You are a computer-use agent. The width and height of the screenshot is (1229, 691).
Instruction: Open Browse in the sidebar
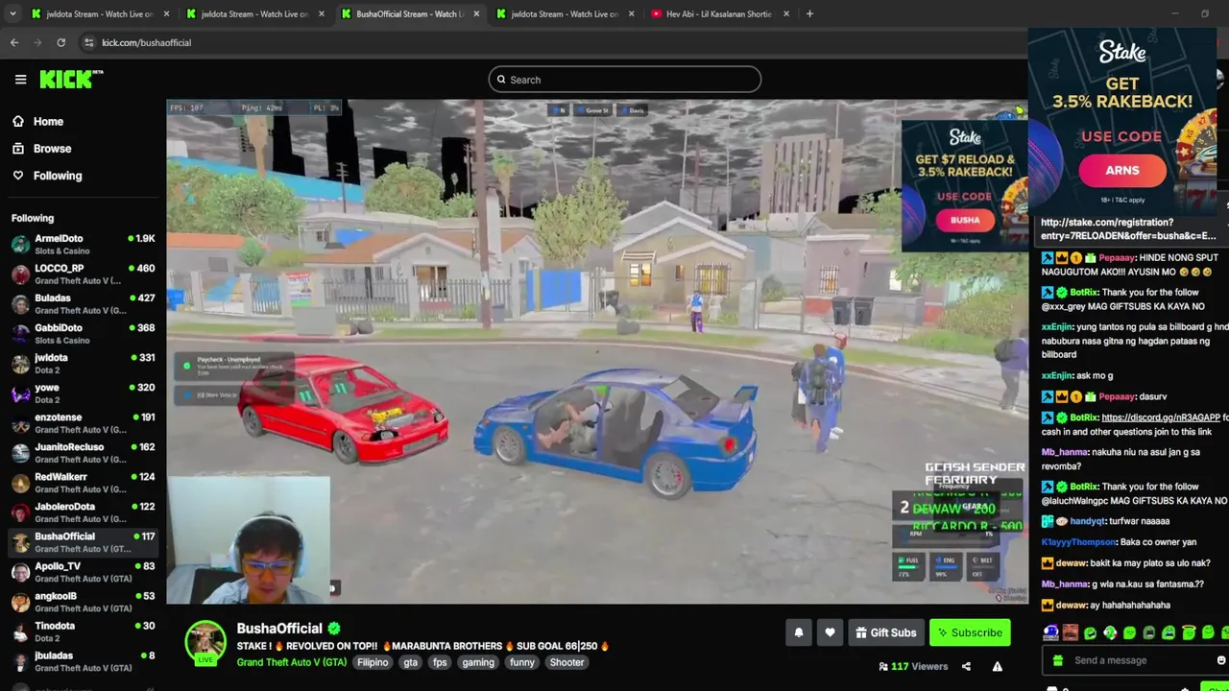(x=83, y=149)
